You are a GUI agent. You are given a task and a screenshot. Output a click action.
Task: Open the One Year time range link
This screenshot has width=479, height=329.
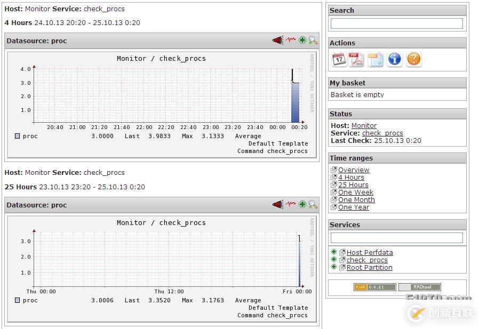(354, 207)
